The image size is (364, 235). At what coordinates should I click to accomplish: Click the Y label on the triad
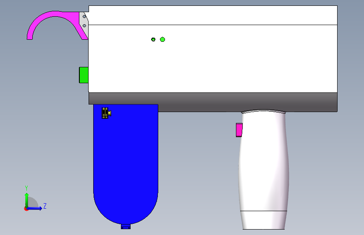coord(26,188)
